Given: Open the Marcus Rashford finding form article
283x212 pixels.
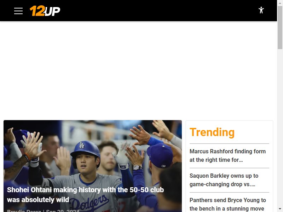Looking at the screenshot, I should pos(227,155).
